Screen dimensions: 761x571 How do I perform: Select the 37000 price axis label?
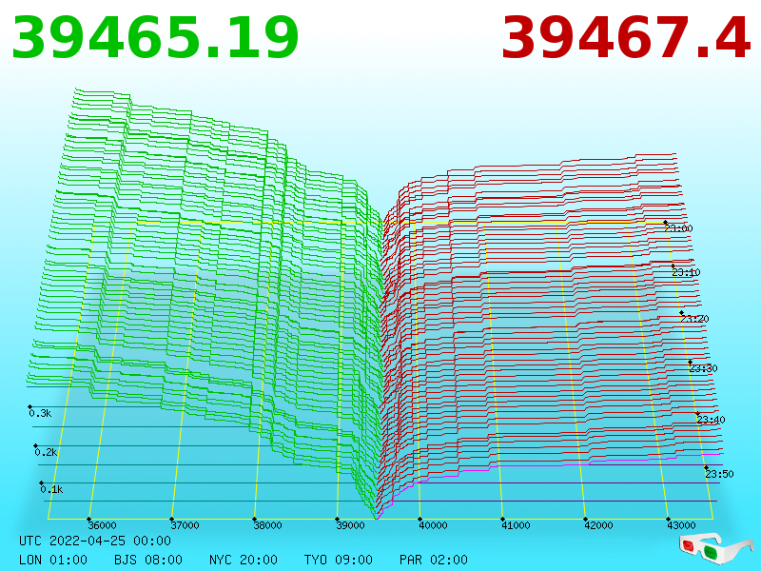(185, 525)
